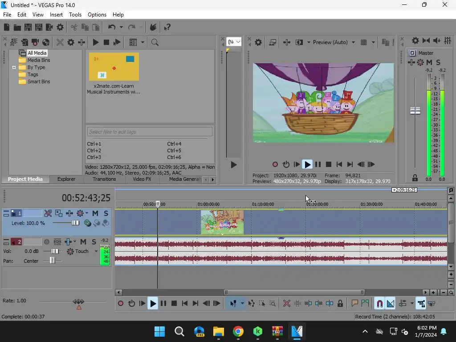Click the Select files to edit tags field
The width and height of the screenshot is (456, 342).
(x=150, y=132)
